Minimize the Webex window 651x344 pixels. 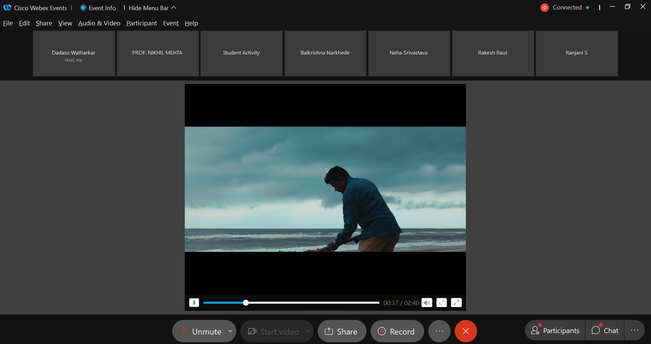pyautogui.click(x=612, y=7)
